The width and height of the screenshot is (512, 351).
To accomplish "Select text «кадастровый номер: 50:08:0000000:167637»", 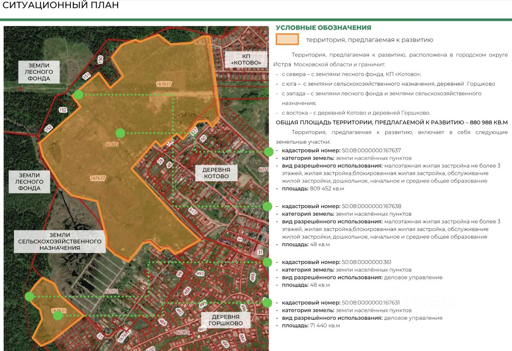I will pos(341,150).
